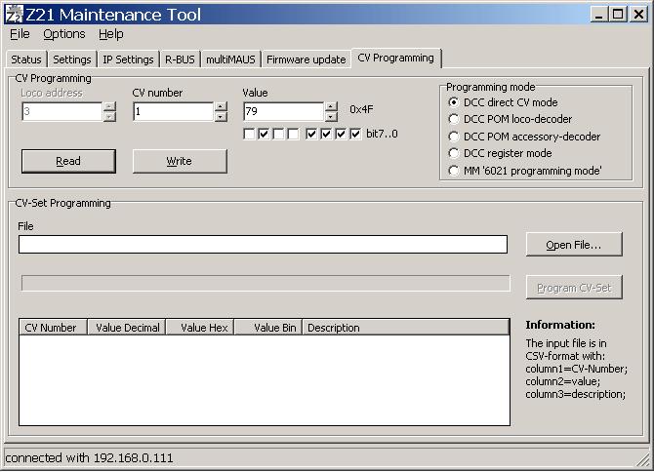The image size is (654, 472).
Task: Increase Value with up spinner arrow
Action: 331,106
